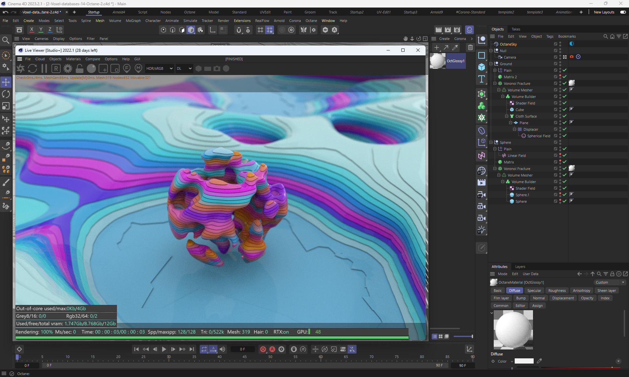Open the DL kernel dropdown

coord(184,68)
